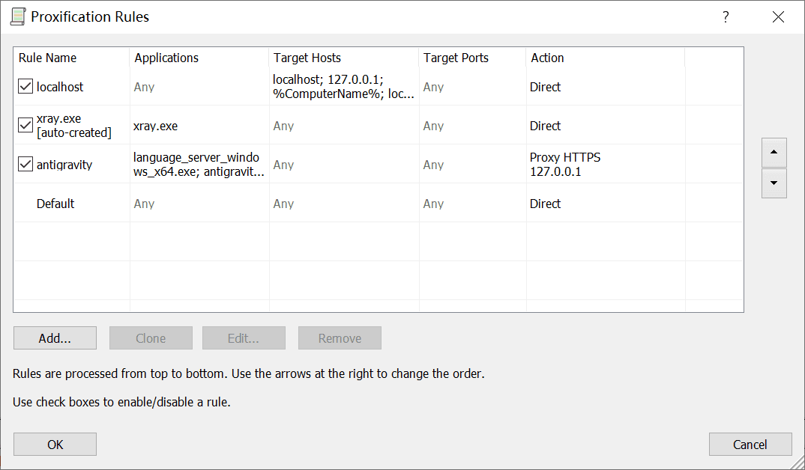Image resolution: width=805 pixels, height=470 pixels.
Task: Confirm changes with the OK button
Action: click(55, 444)
